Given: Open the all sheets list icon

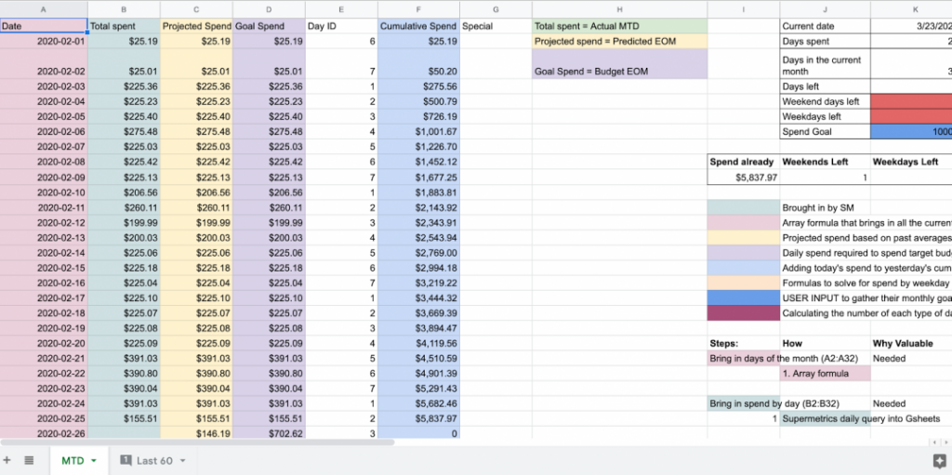Looking at the screenshot, I should tap(29, 460).
